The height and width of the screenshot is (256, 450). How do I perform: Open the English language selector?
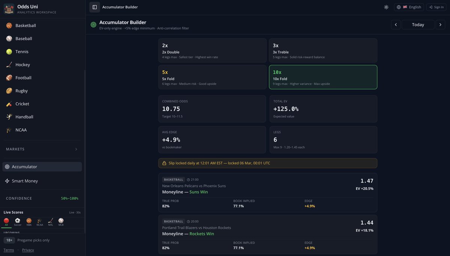[409, 7]
